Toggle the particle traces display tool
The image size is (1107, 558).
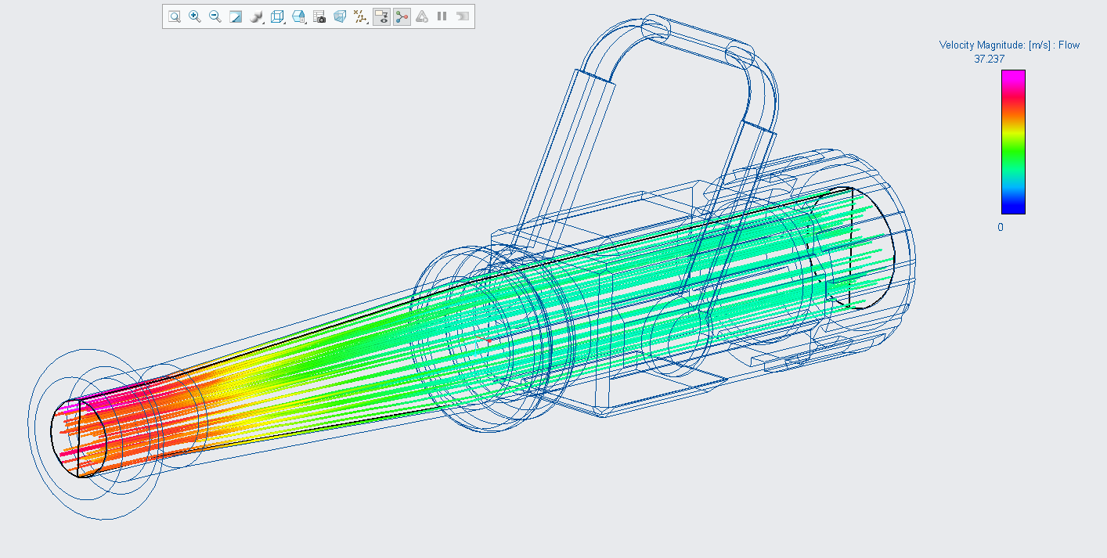click(403, 16)
